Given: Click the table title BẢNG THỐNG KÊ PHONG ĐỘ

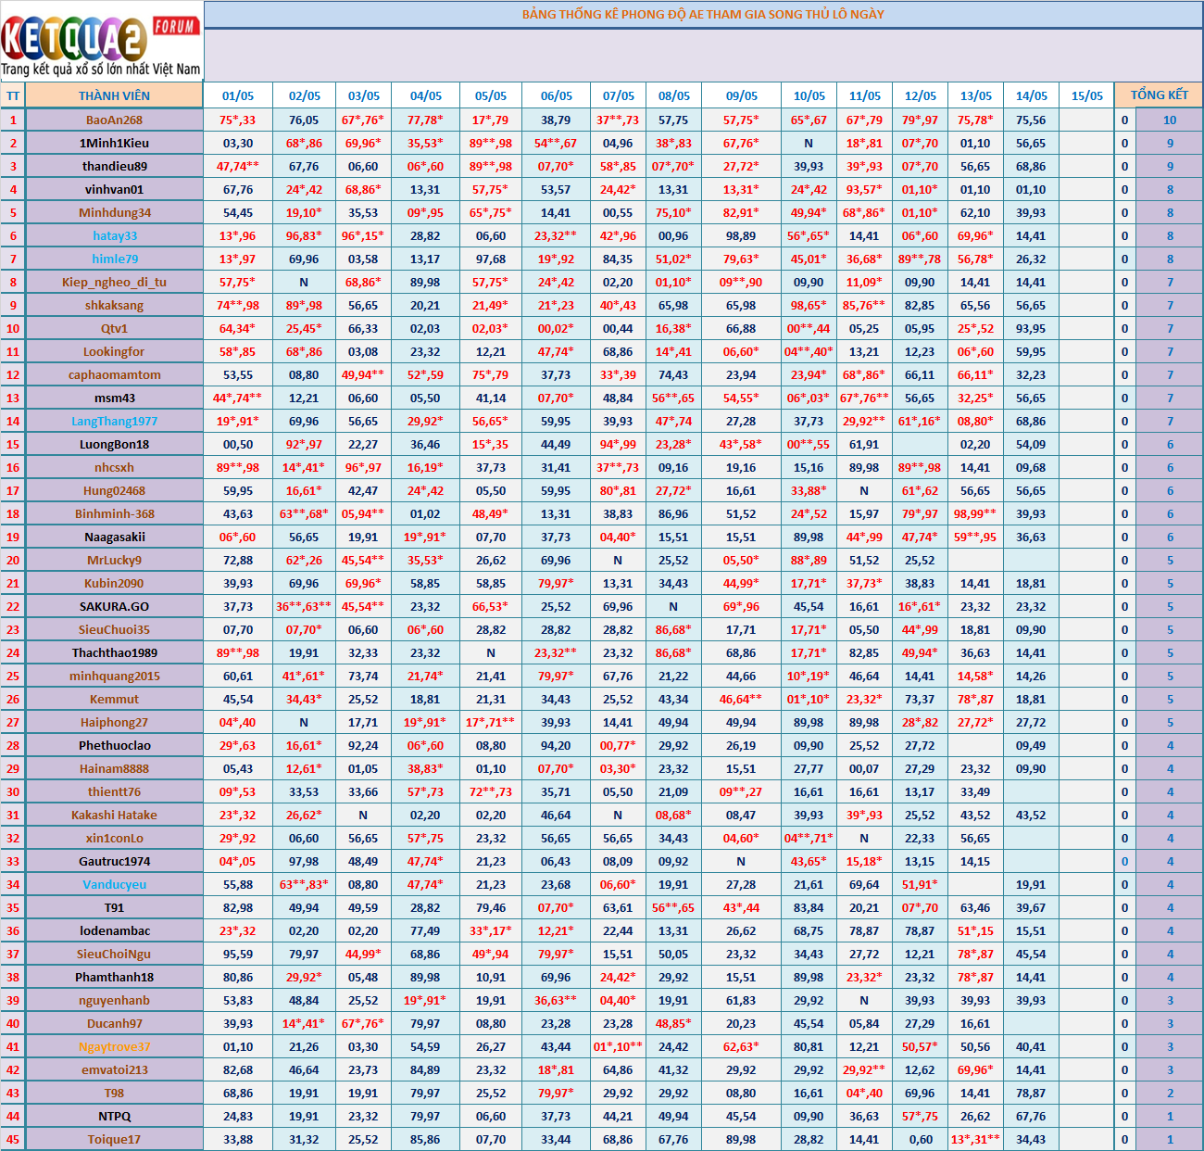Looking at the screenshot, I should coord(703,14).
